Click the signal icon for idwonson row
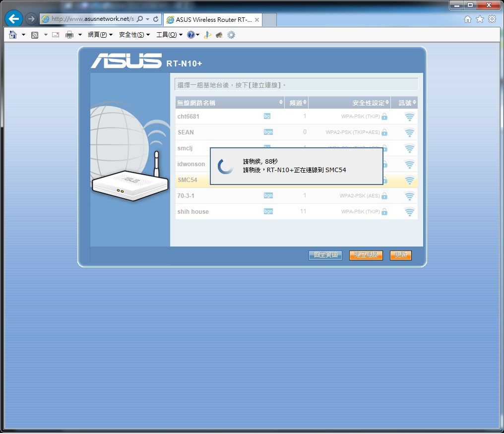Viewport: 504px width, 434px height. 409,164
